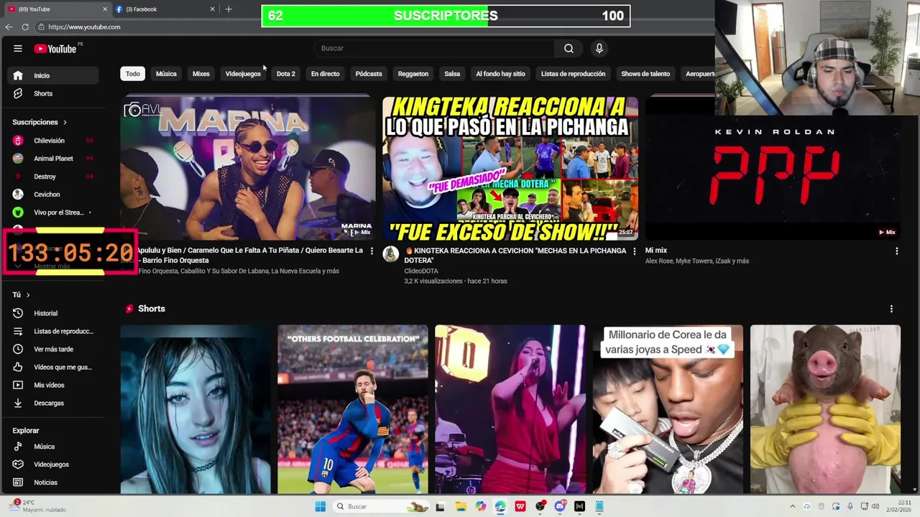The height and width of the screenshot is (517, 920).
Task: Select the Videojuegos filter chip
Action: click(x=243, y=74)
